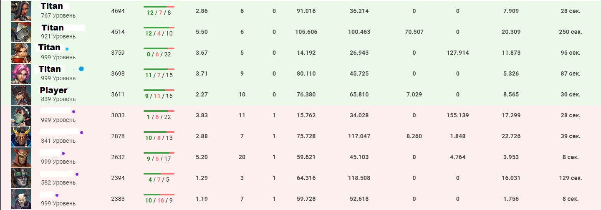This screenshot has width=601, height=210.
Task: Click the KDA bar above 12 / 7 / 8
Action: click(x=159, y=7)
